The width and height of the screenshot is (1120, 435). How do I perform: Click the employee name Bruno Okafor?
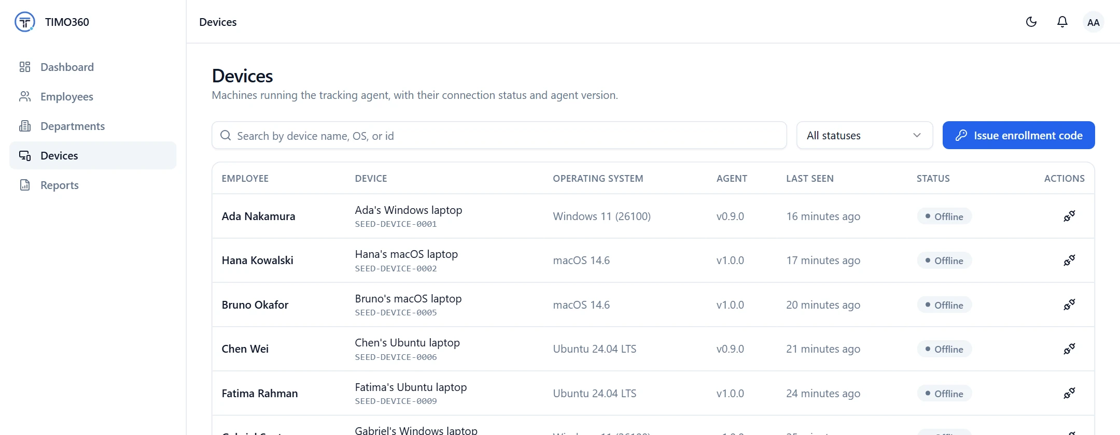tap(255, 304)
